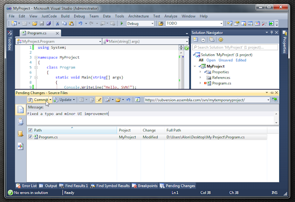The width and height of the screenshot is (295, 202).
Task: Click the Copy toolbar icon
Action: point(65,23)
